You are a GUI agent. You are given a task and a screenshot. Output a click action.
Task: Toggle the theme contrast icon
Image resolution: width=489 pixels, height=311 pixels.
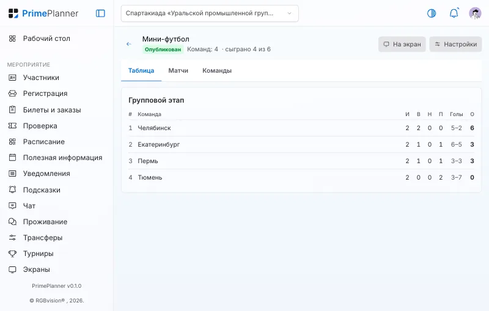[x=432, y=13]
